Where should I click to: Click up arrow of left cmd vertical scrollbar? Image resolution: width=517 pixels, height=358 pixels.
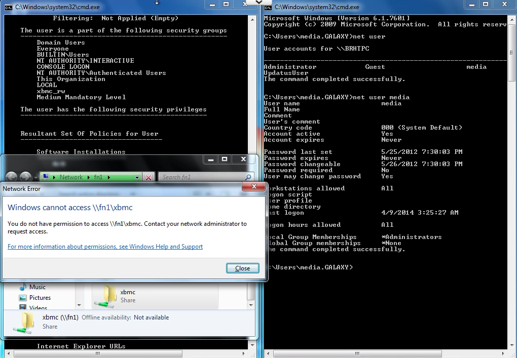click(x=252, y=19)
